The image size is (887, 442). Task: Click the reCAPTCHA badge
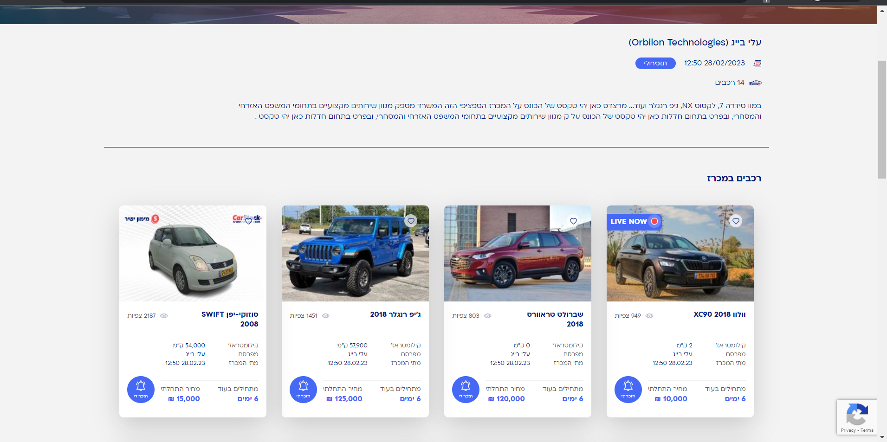point(857,417)
